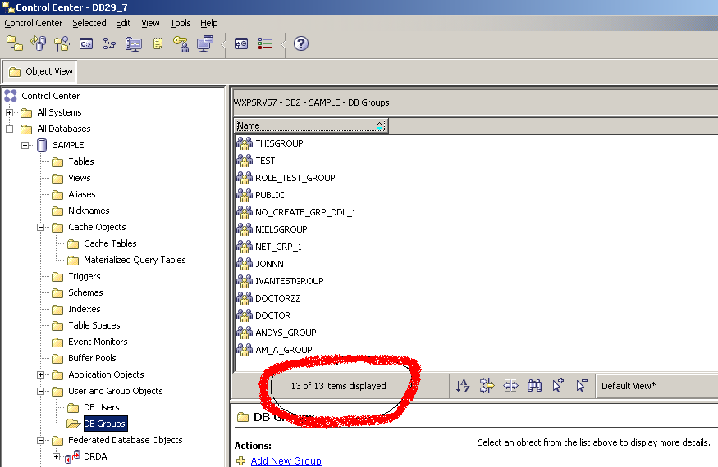This screenshot has width=718, height=467.
Task: Expand the All Systems node
Action: coord(9,112)
